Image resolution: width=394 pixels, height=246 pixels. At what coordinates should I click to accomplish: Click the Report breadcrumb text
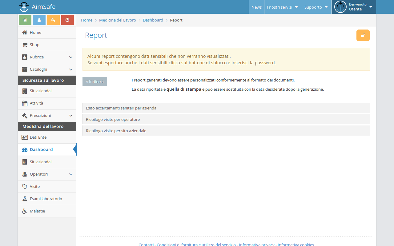click(176, 20)
